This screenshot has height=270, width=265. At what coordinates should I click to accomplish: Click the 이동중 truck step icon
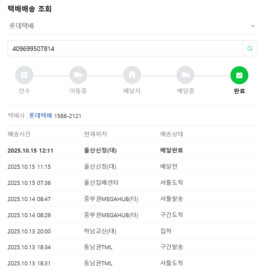coord(78,75)
